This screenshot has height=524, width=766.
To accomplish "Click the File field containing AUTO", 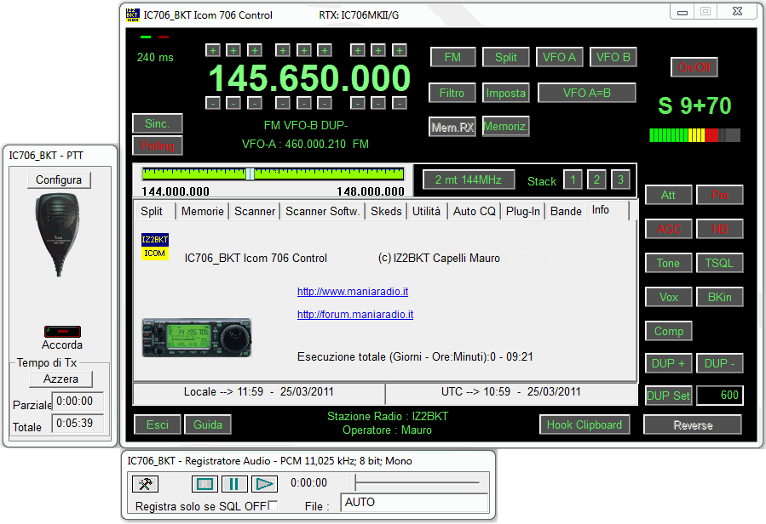I will [x=414, y=503].
